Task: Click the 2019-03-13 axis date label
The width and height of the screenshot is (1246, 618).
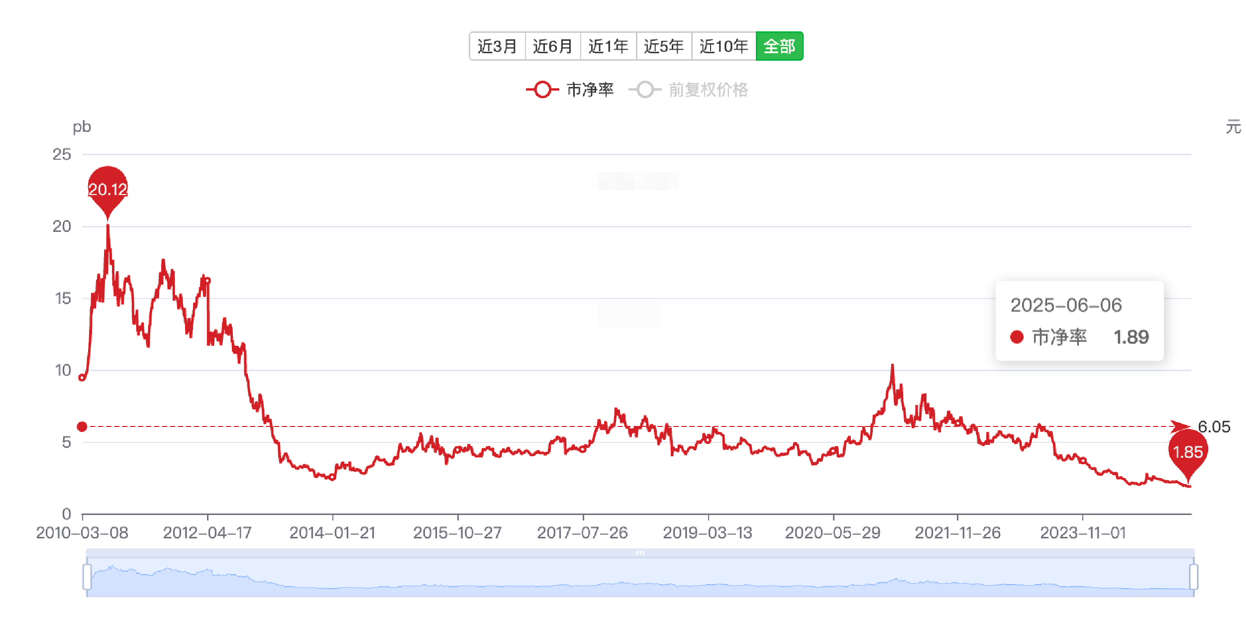Action: [708, 533]
